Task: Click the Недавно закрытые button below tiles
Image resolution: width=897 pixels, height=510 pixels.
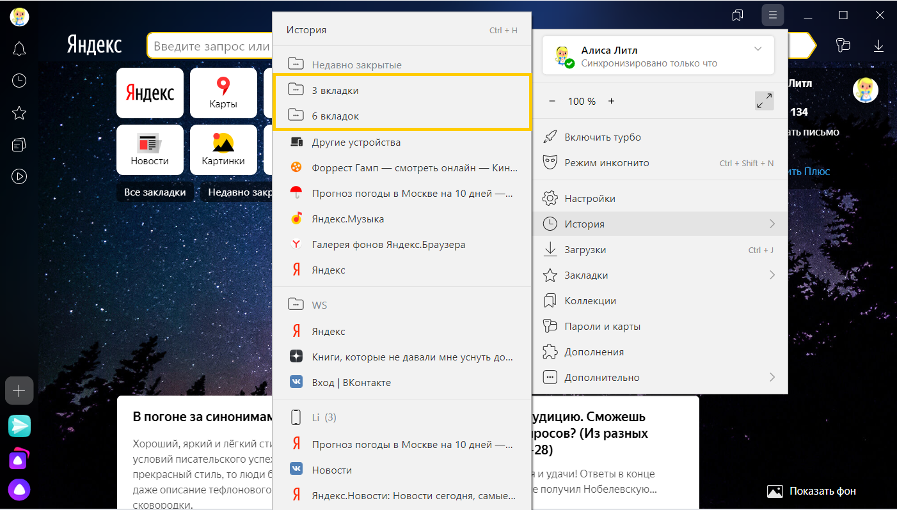Action: point(237,192)
